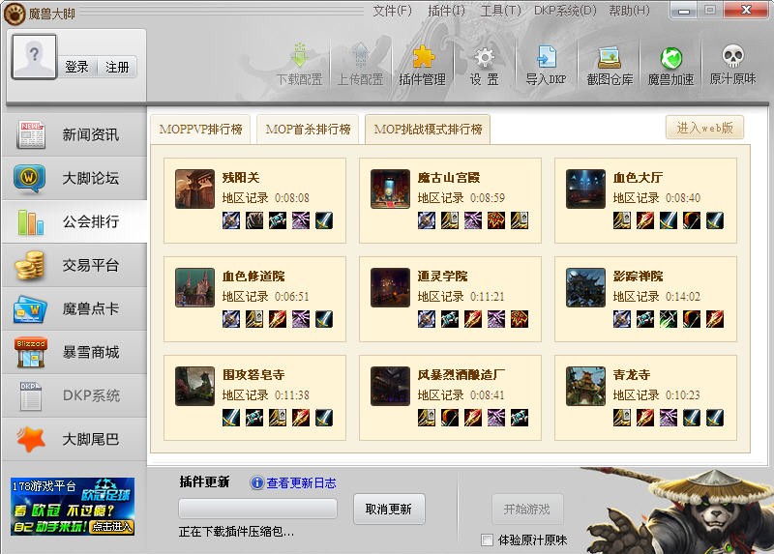Open the 文件(F) menu
Image resolution: width=774 pixels, height=554 pixels.
pos(392,11)
